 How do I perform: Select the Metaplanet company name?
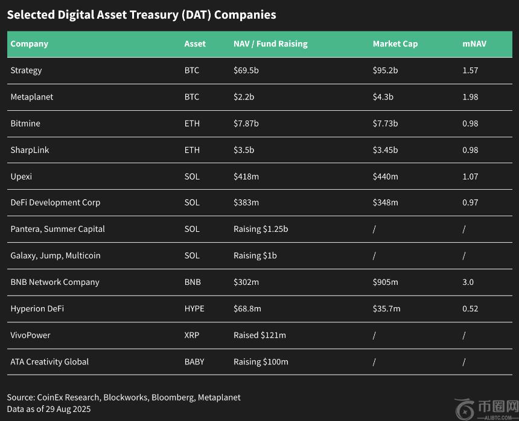point(31,97)
